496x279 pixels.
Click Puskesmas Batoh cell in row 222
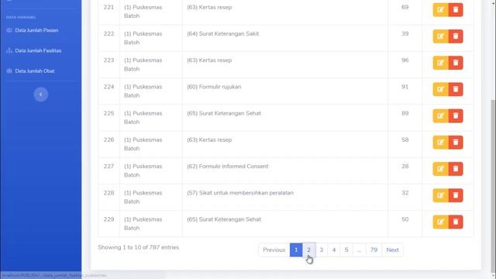[x=151, y=38]
